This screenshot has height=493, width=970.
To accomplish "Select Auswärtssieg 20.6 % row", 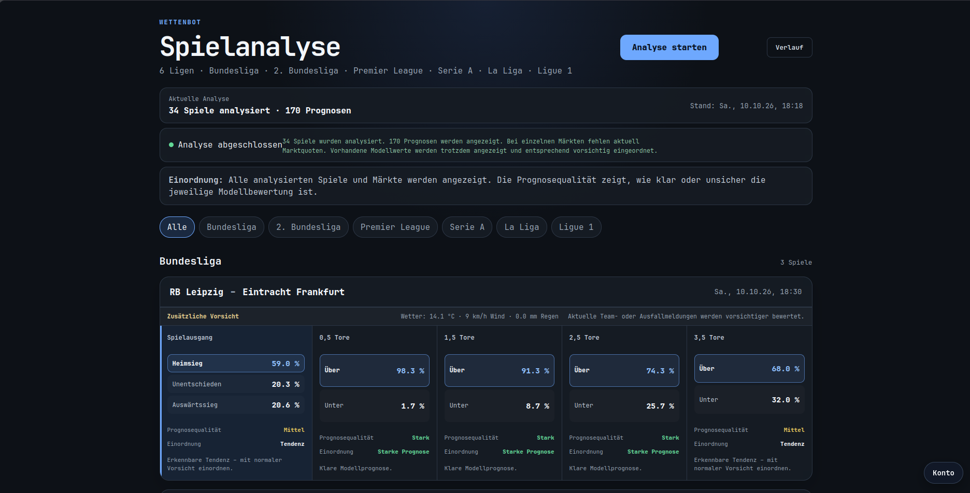I will coord(236,404).
